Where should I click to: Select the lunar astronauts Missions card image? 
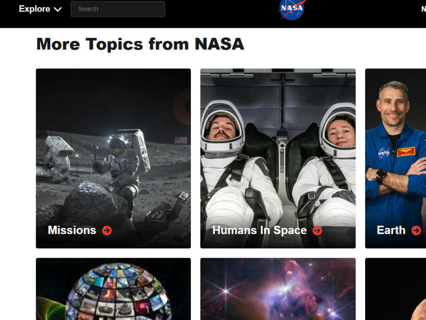[x=113, y=158]
